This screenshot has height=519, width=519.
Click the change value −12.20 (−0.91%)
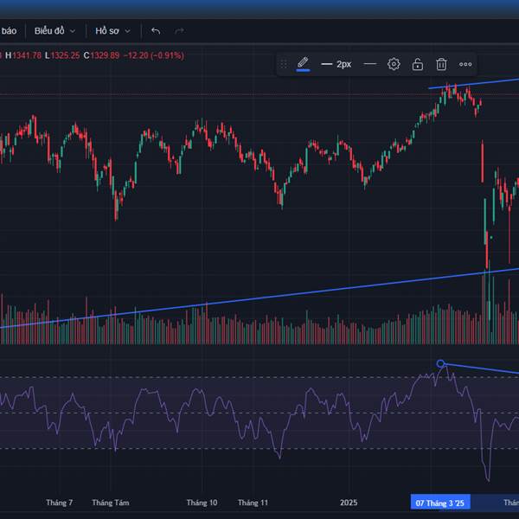coord(154,55)
